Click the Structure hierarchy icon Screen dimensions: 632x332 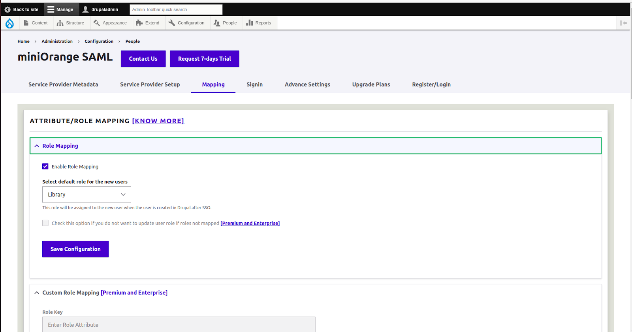pos(60,23)
